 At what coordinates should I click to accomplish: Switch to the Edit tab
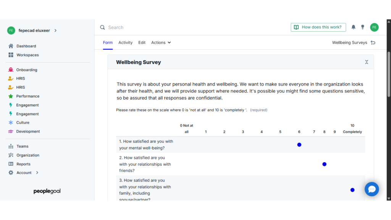(142, 42)
